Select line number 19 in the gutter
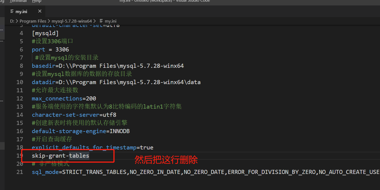380x190 pixels. pyautogui.click(x=20, y=156)
